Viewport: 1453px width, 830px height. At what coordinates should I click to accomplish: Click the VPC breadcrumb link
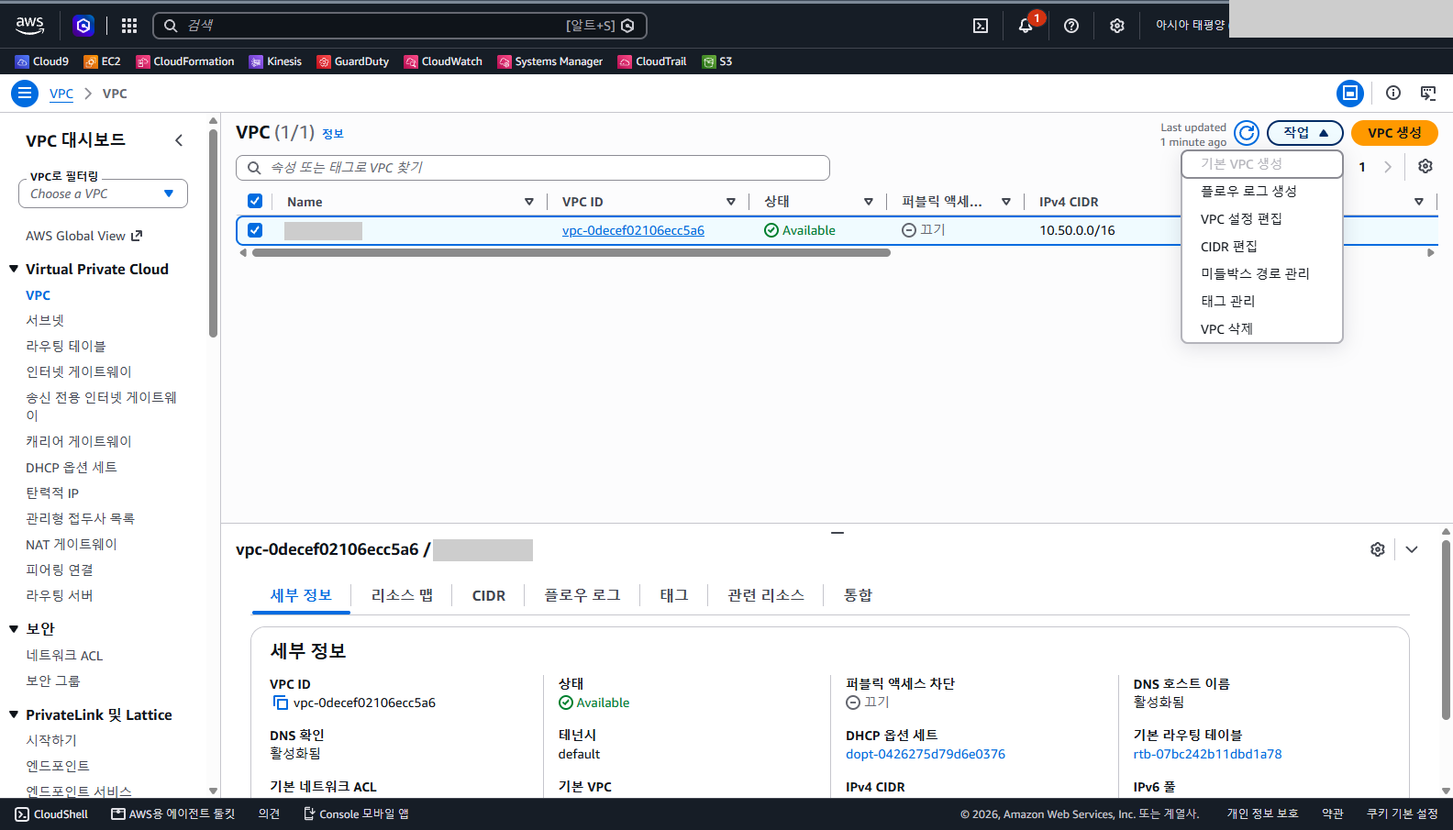coord(61,94)
